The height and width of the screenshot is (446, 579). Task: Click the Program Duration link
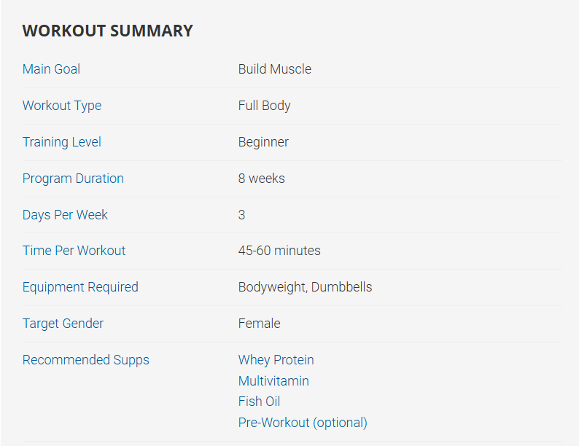point(73,179)
